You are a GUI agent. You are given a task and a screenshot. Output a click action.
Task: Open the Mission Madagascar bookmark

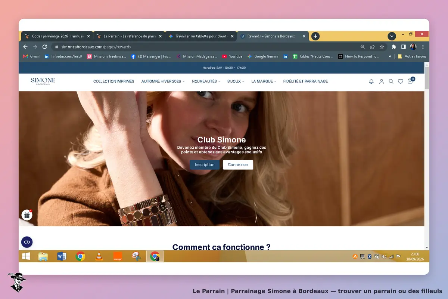point(197,56)
